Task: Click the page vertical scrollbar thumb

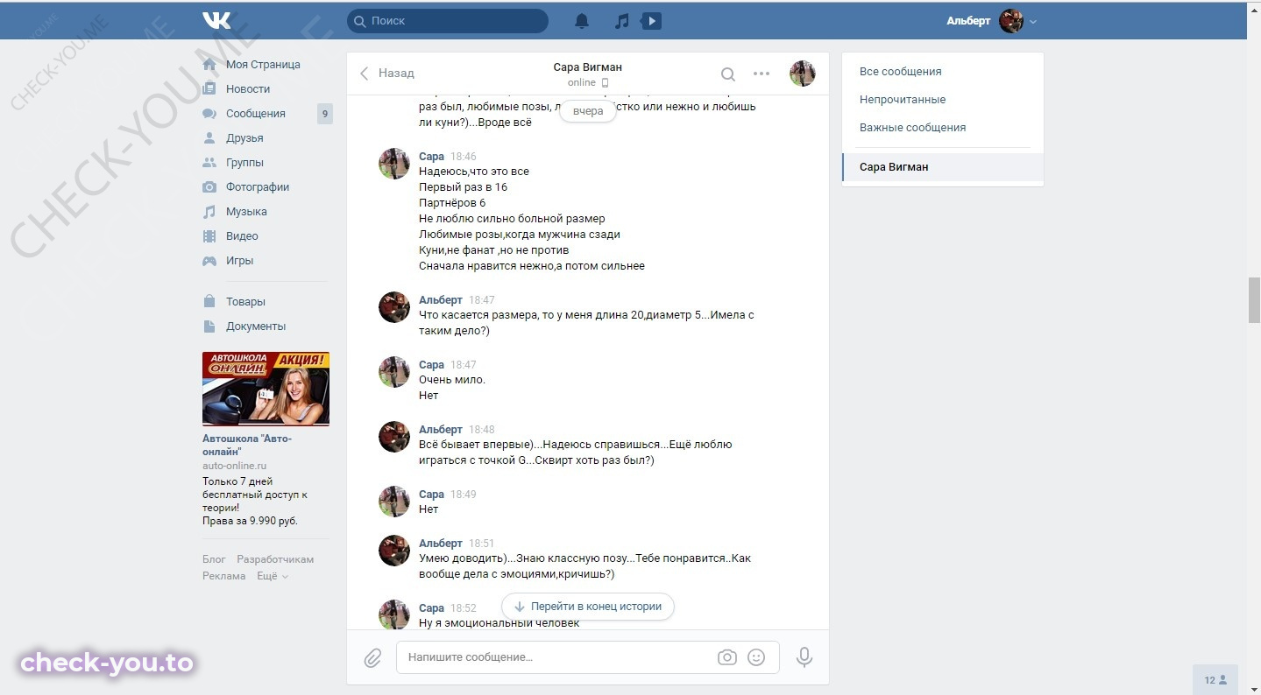Action: (1254, 300)
